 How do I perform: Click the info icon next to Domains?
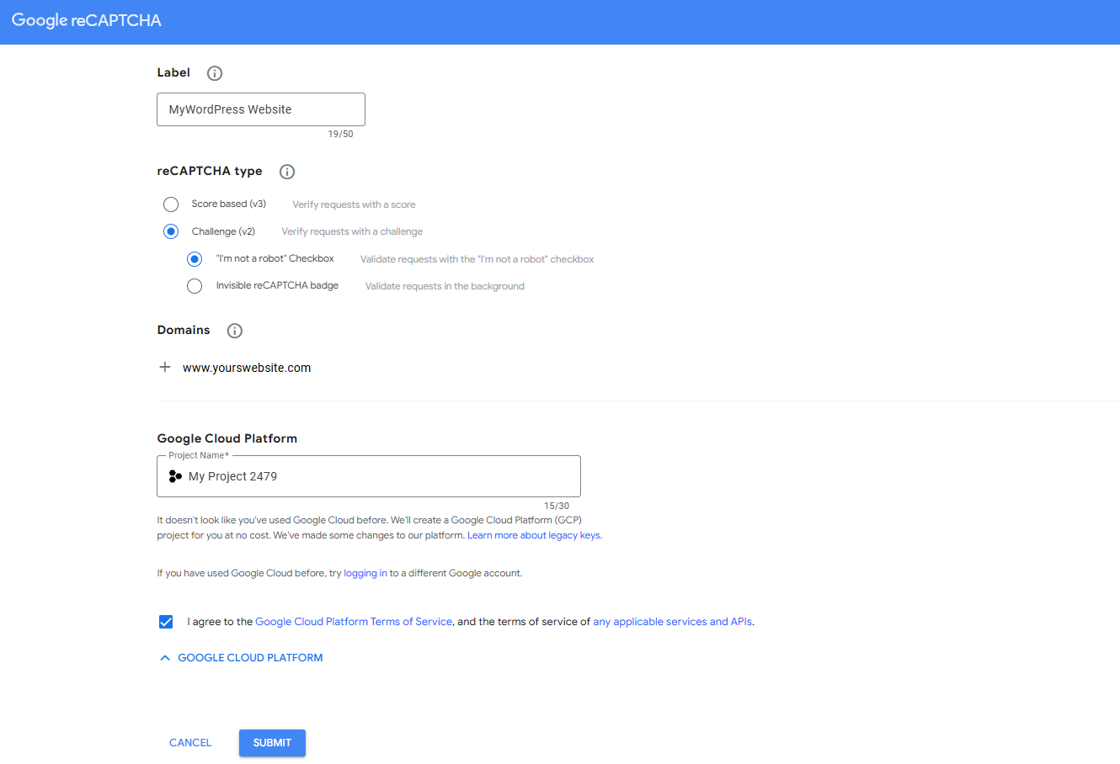tap(235, 331)
